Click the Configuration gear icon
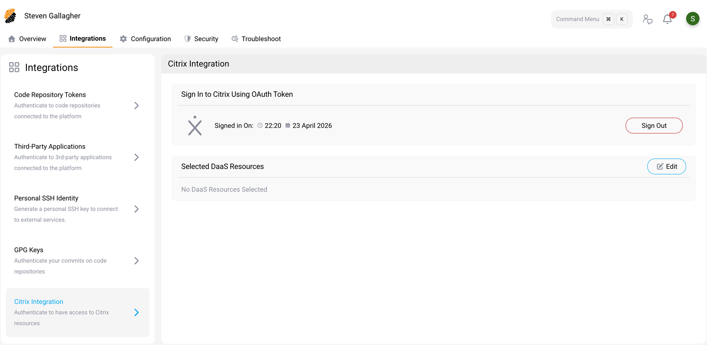The image size is (707, 345). coord(123,39)
